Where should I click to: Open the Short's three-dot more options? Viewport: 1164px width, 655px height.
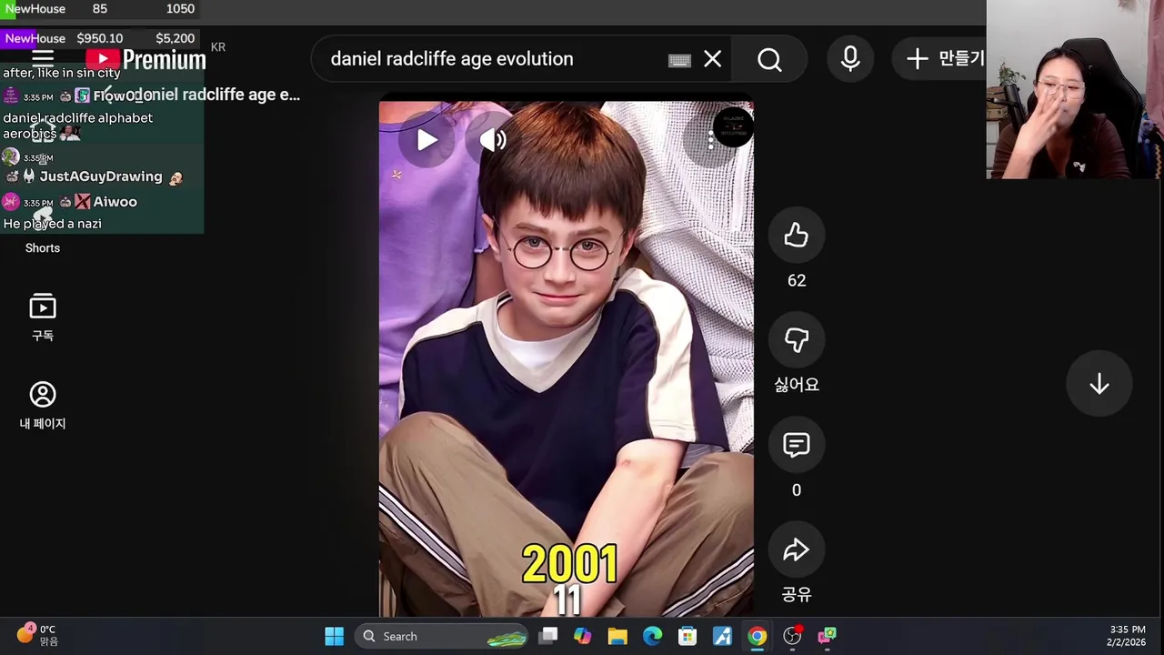(x=710, y=140)
